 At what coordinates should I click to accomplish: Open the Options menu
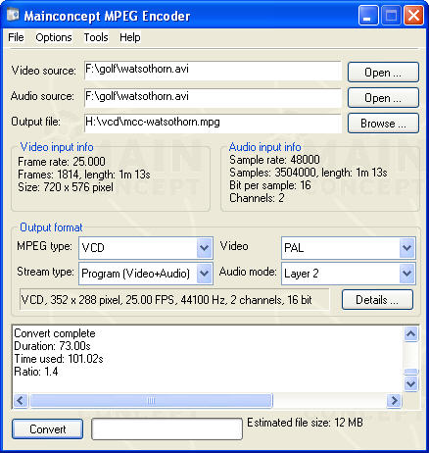pos(54,37)
